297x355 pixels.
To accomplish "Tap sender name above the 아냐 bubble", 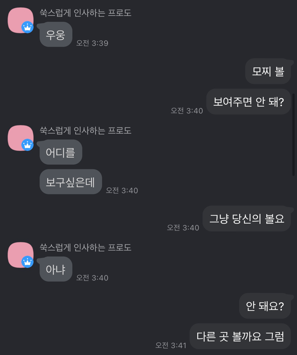I will 85,247.
